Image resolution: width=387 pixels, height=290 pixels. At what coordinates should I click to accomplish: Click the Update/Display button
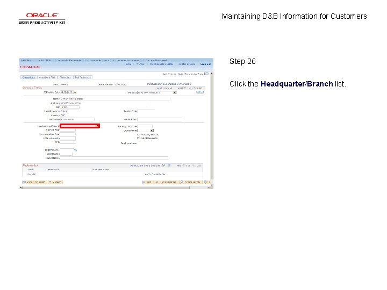click(x=166, y=182)
